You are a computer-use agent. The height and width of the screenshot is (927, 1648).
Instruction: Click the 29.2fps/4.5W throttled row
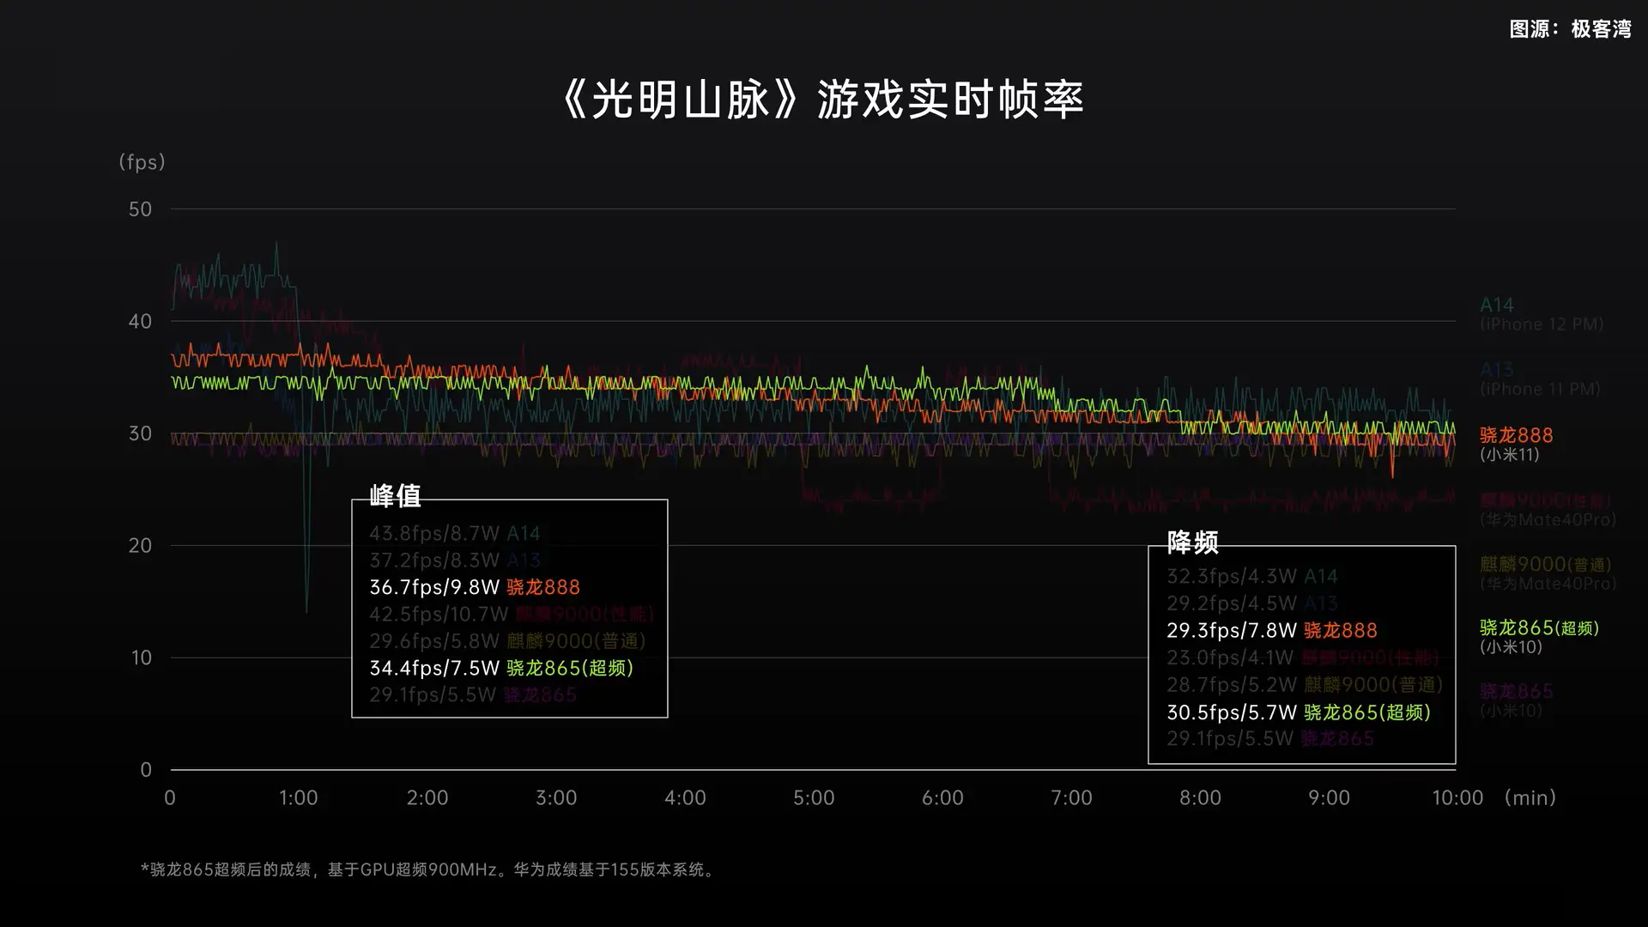1252,603
